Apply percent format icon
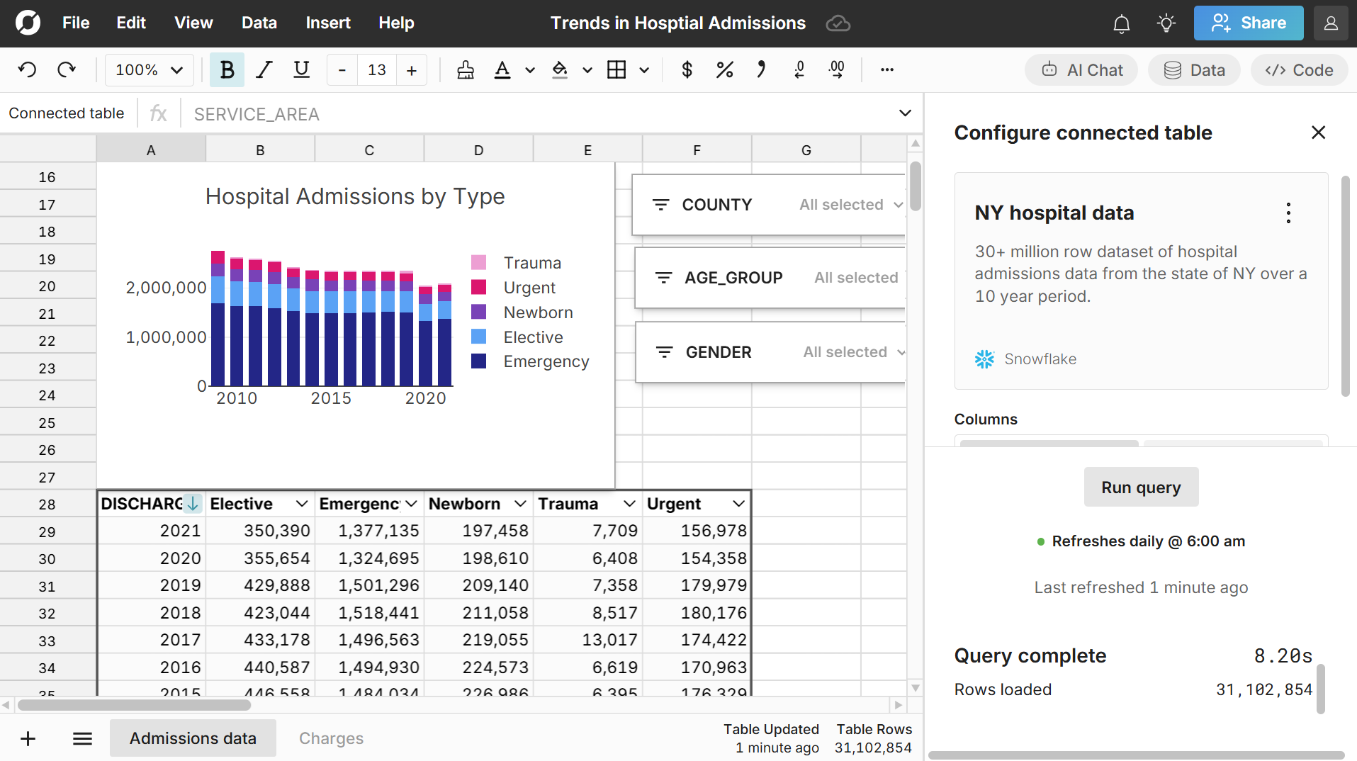The image size is (1357, 761). click(x=724, y=69)
